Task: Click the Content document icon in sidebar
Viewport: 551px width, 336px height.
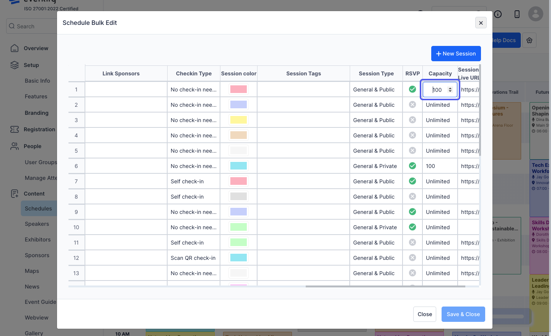Action: pyautogui.click(x=15, y=194)
